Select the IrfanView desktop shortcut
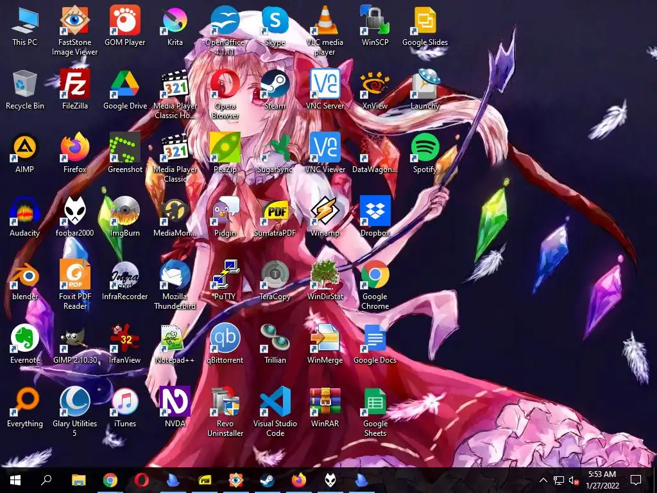This screenshot has width=657, height=493. click(x=125, y=344)
